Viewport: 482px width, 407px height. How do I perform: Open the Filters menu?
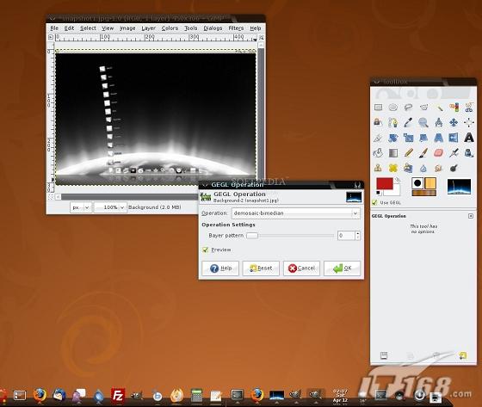tap(236, 28)
